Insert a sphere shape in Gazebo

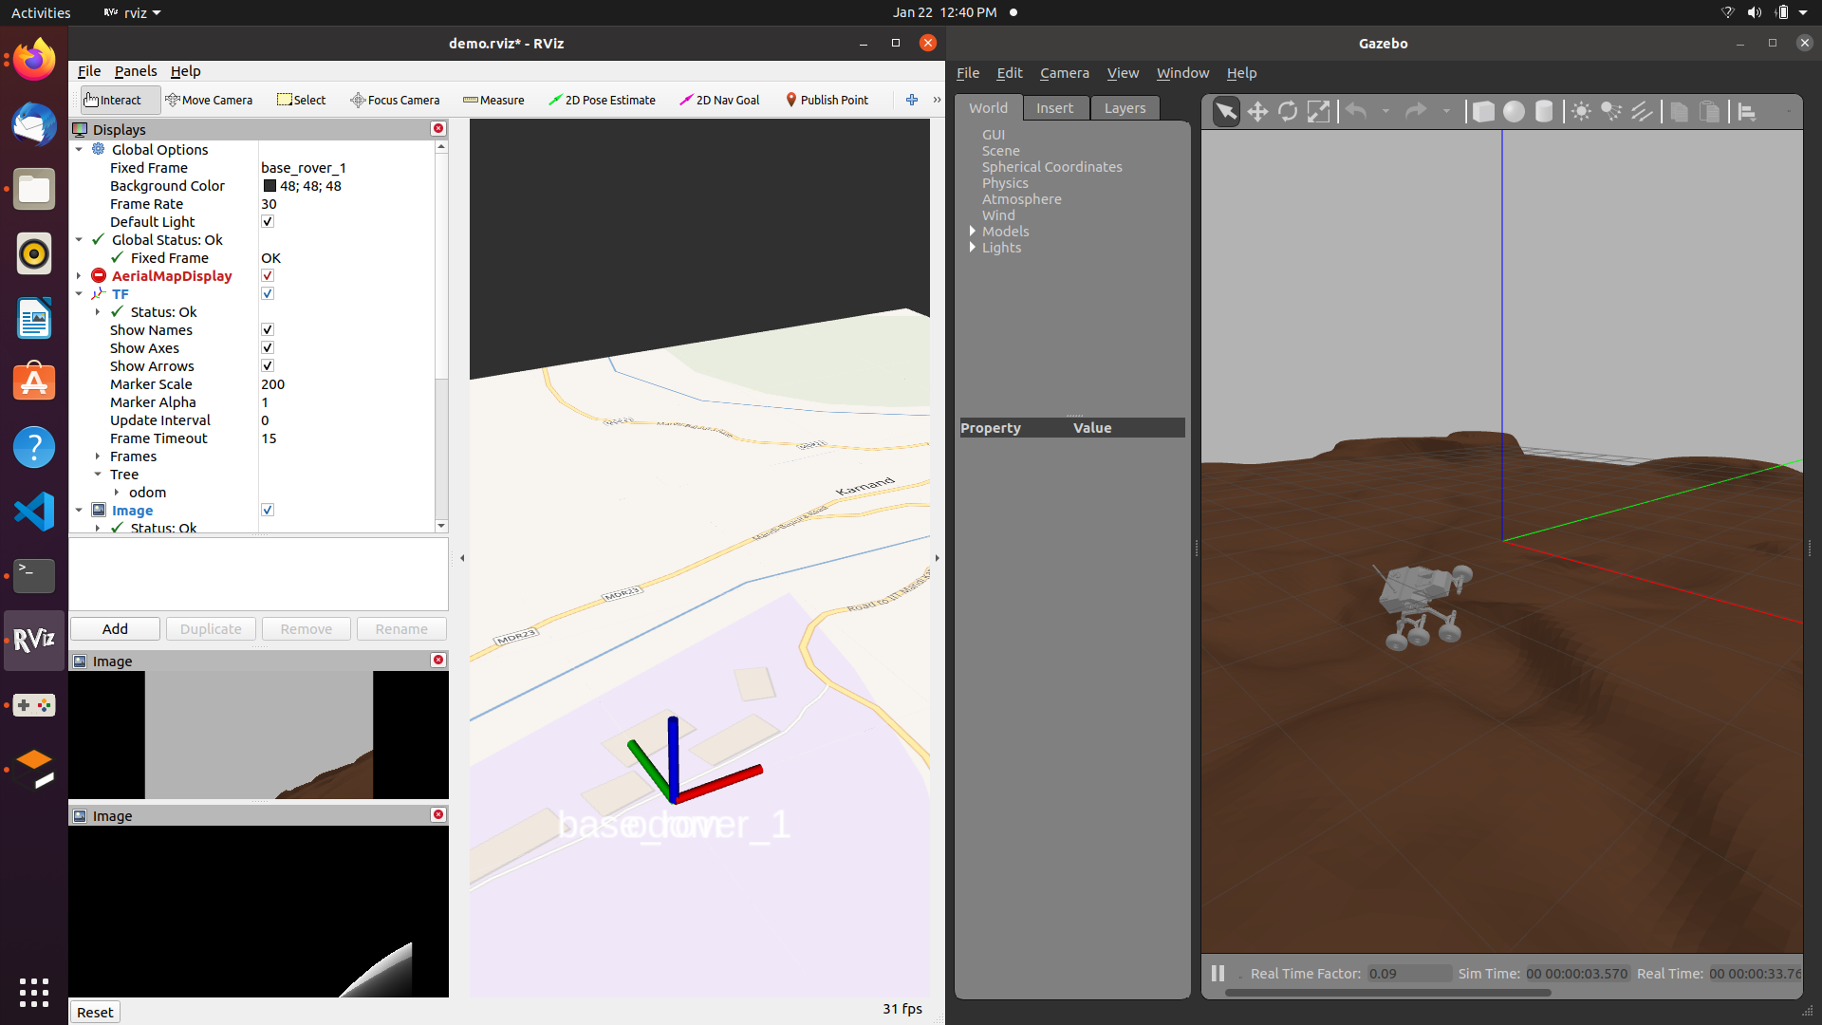click(x=1514, y=112)
